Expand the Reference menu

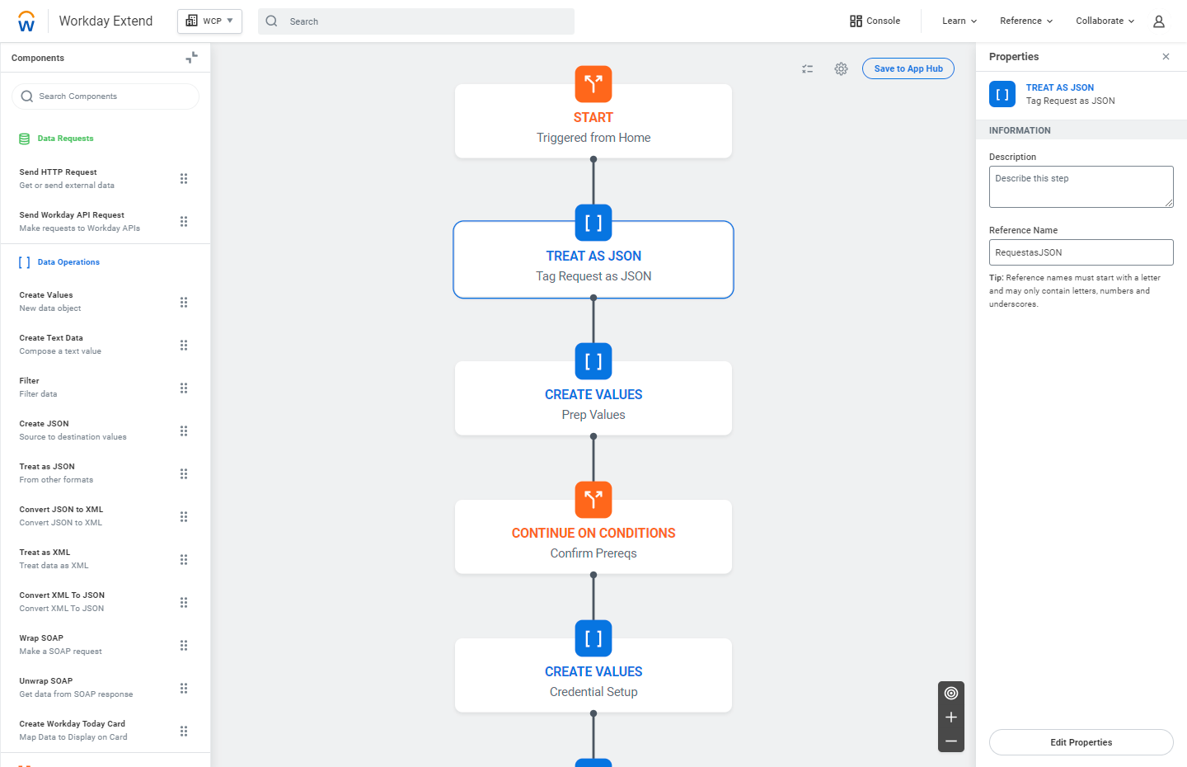pyautogui.click(x=1026, y=21)
